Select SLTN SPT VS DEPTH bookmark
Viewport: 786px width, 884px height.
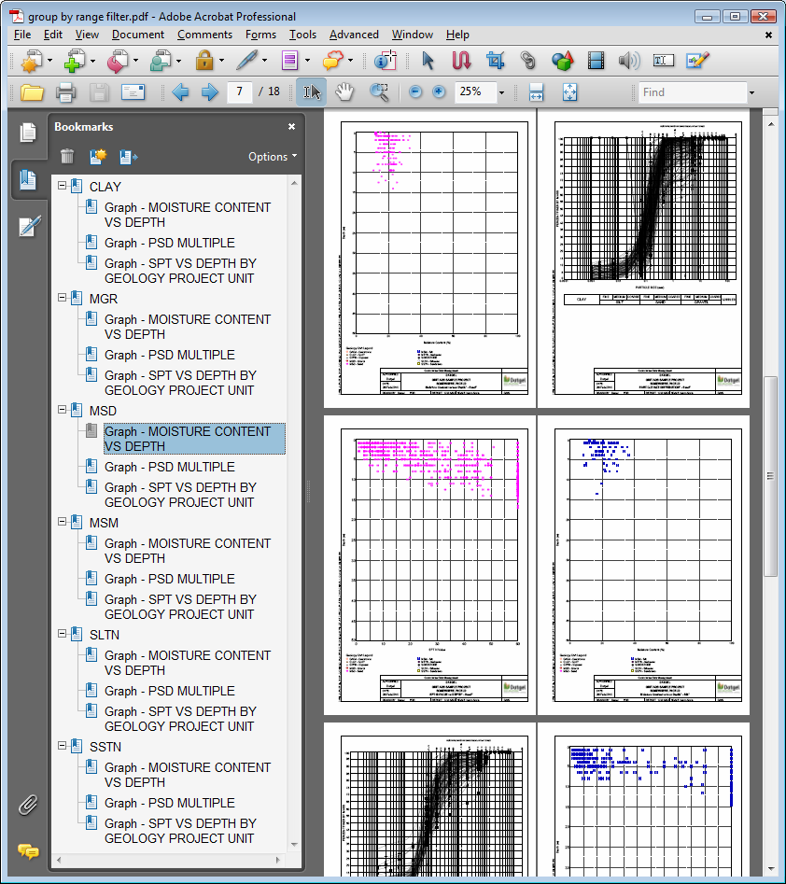[x=179, y=719]
